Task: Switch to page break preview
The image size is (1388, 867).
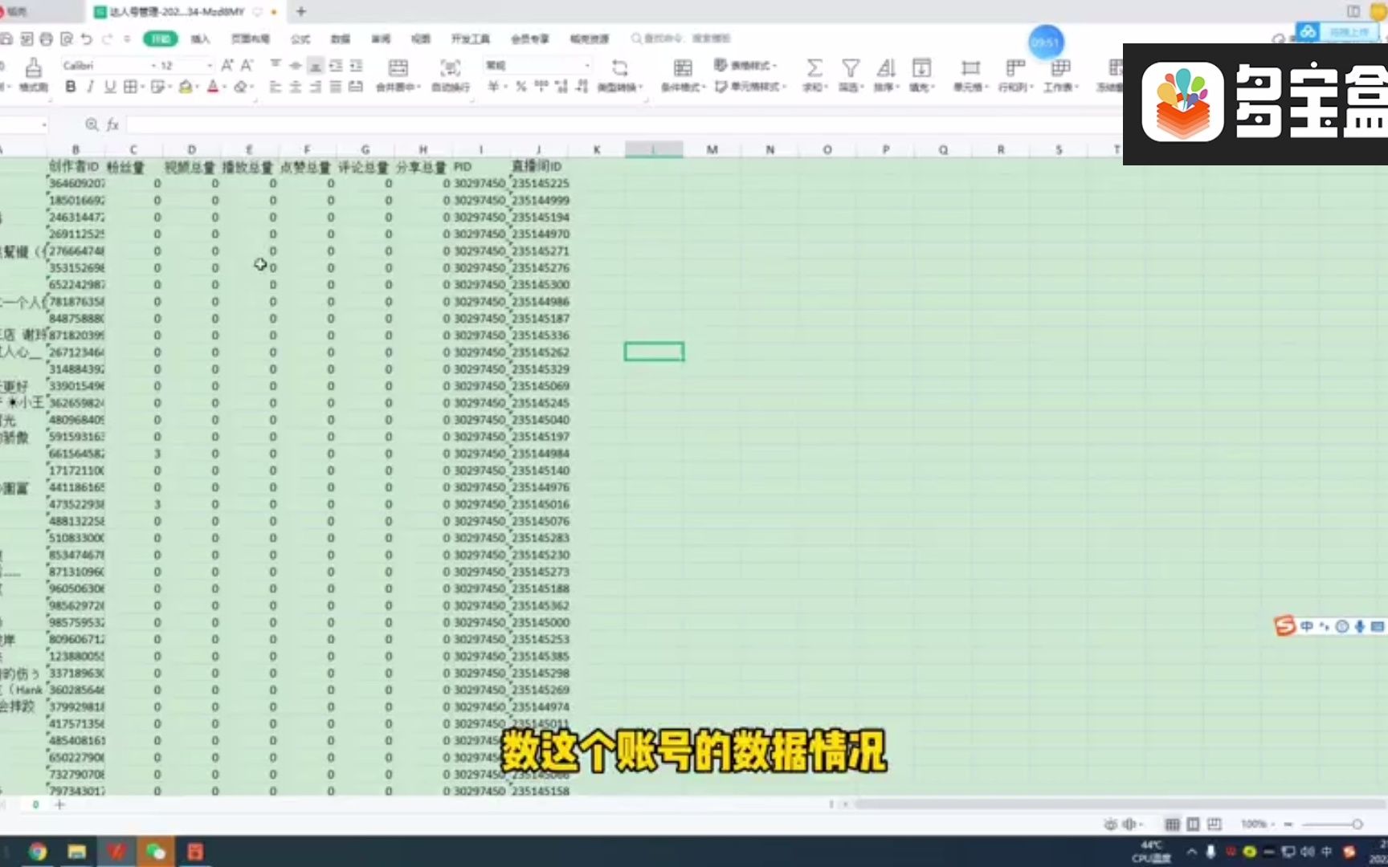Action: (x=1214, y=824)
